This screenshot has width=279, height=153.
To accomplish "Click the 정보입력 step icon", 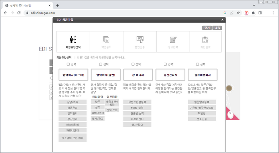I will click(x=173, y=39).
